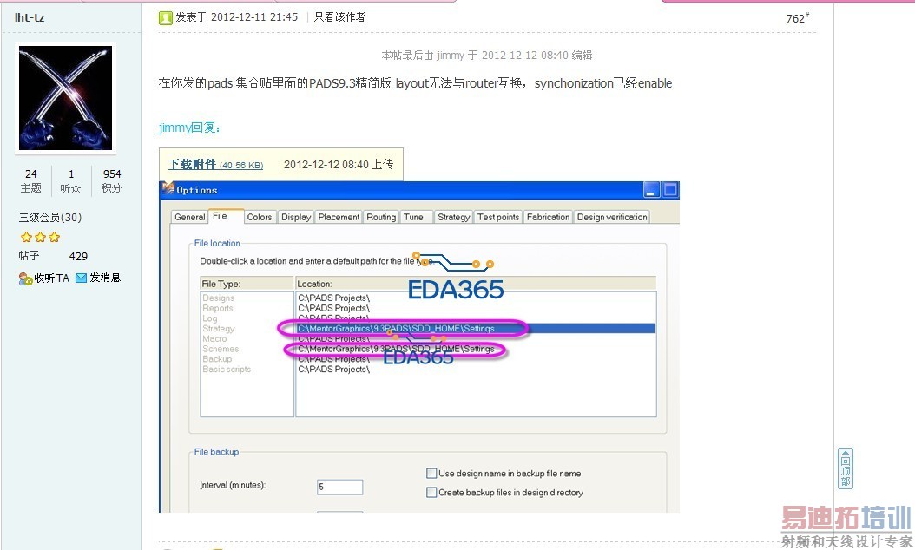Screen dimensions: 915x550
Task: Switch to the Strategy tab
Action: tap(453, 217)
